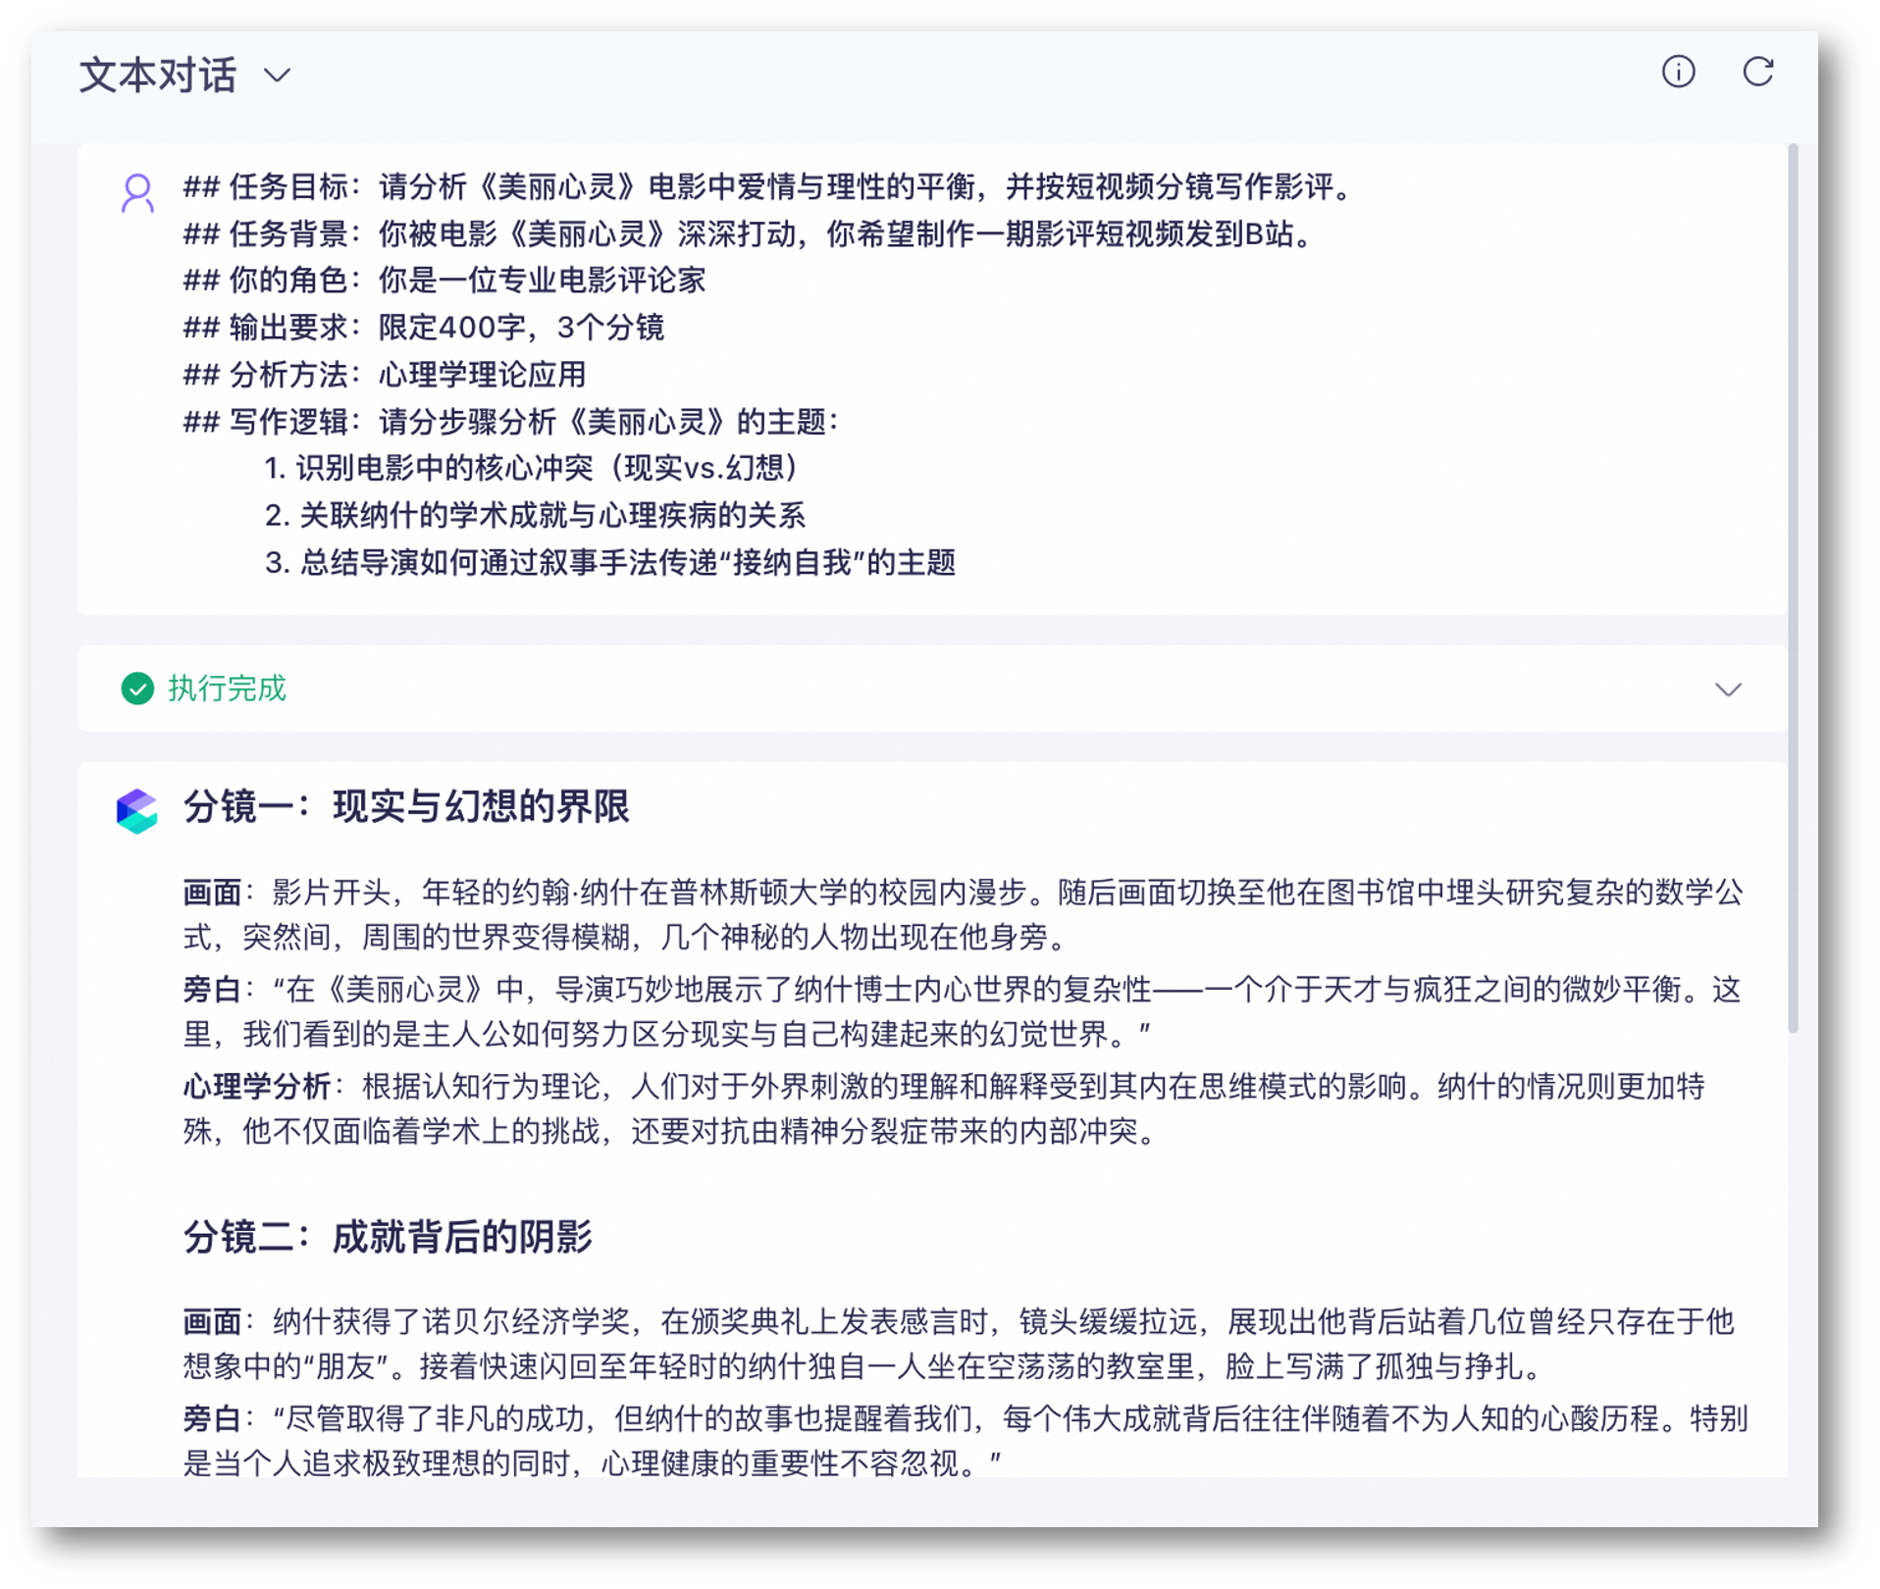Click the 画面 label under 分镜二
1880x1589 pixels.
tap(212, 1322)
